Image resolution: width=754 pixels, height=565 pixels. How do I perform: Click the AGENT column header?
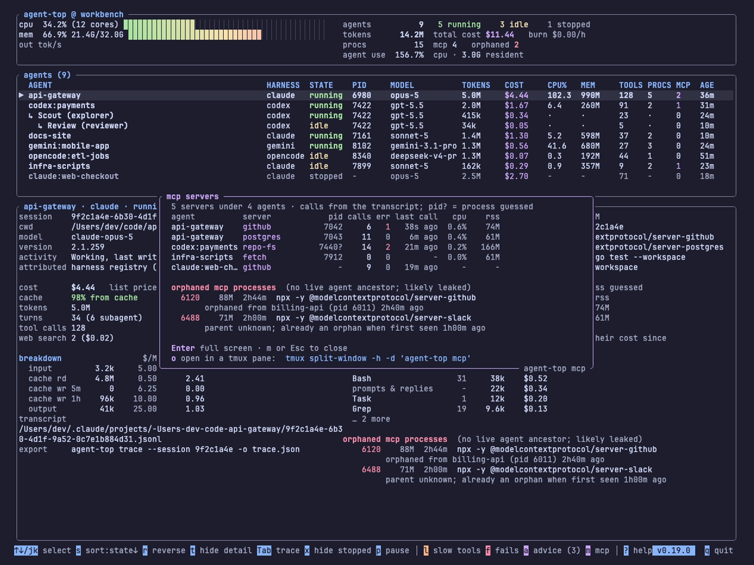click(40, 85)
